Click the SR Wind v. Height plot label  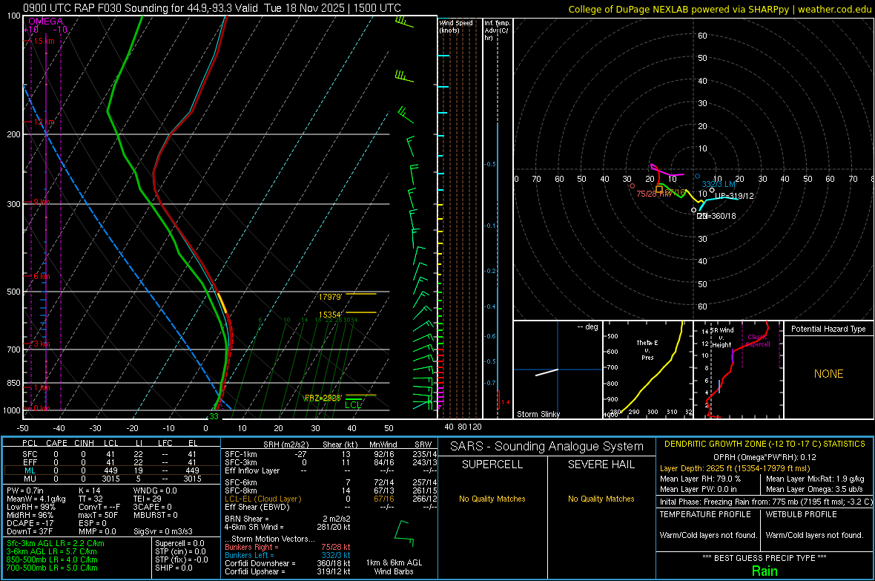pos(722,338)
